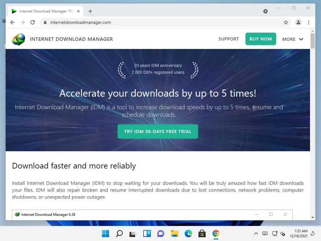
Task: Bookmark this page with the star icon
Action: pos(286,22)
